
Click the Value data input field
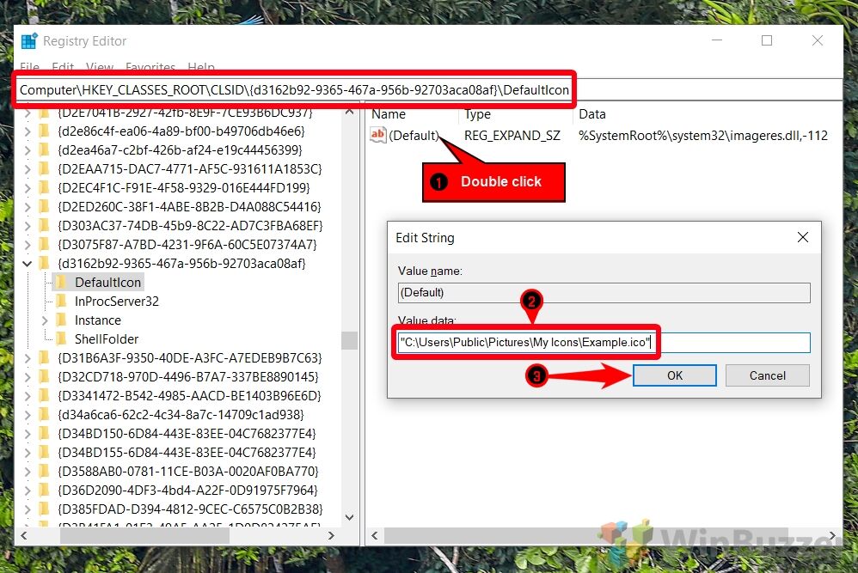[604, 343]
